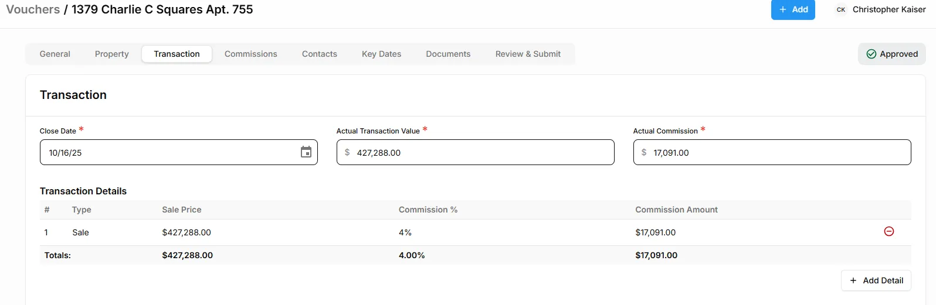Click the Add Detail button
The image size is (936, 305).
click(876, 280)
